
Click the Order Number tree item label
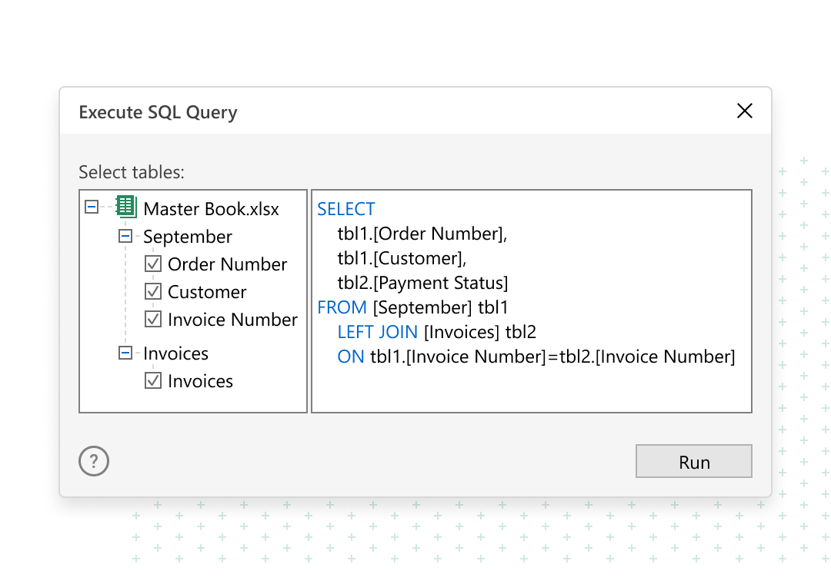click(227, 264)
